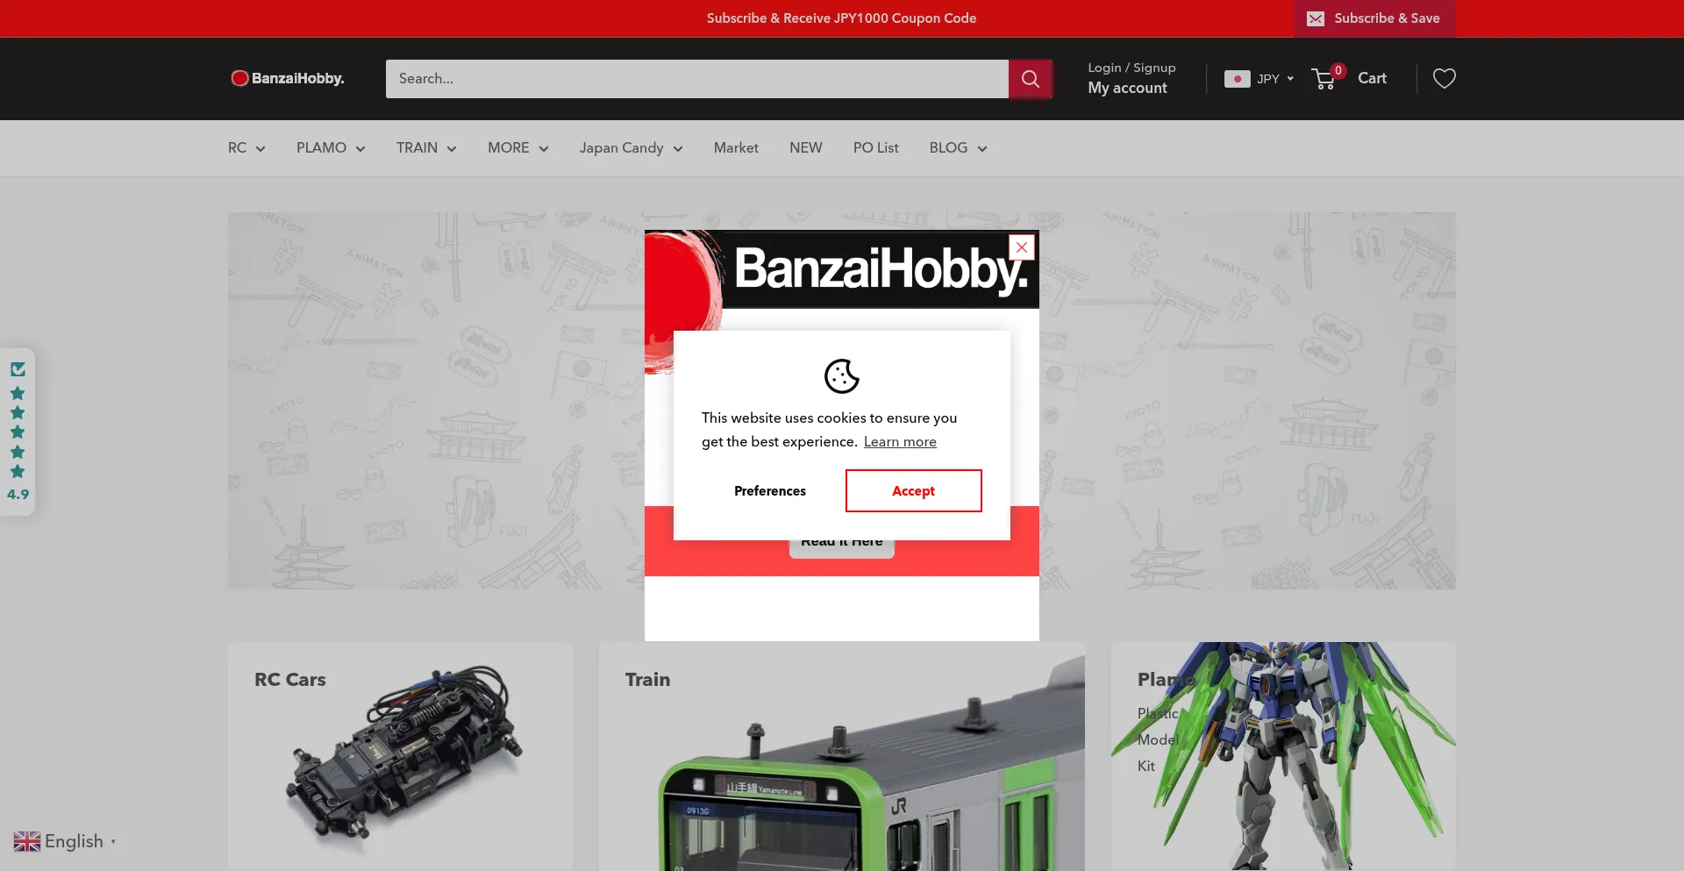Click into the Search input field
This screenshot has height=871, width=1684.
(696, 79)
